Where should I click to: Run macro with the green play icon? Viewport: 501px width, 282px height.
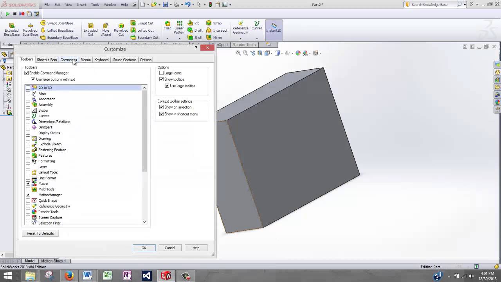coord(7,14)
